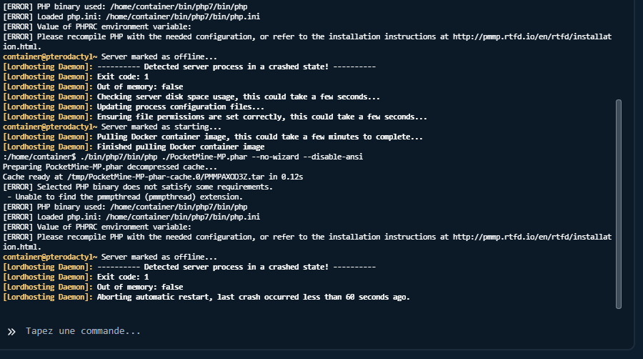Select the "Server marked as starting..." line
This screenshot has height=359, width=643.
tap(112, 127)
